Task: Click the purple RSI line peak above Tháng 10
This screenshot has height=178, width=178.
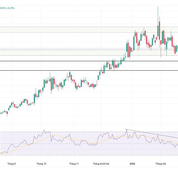Action: pyautogui.click(x=44, y=130)
